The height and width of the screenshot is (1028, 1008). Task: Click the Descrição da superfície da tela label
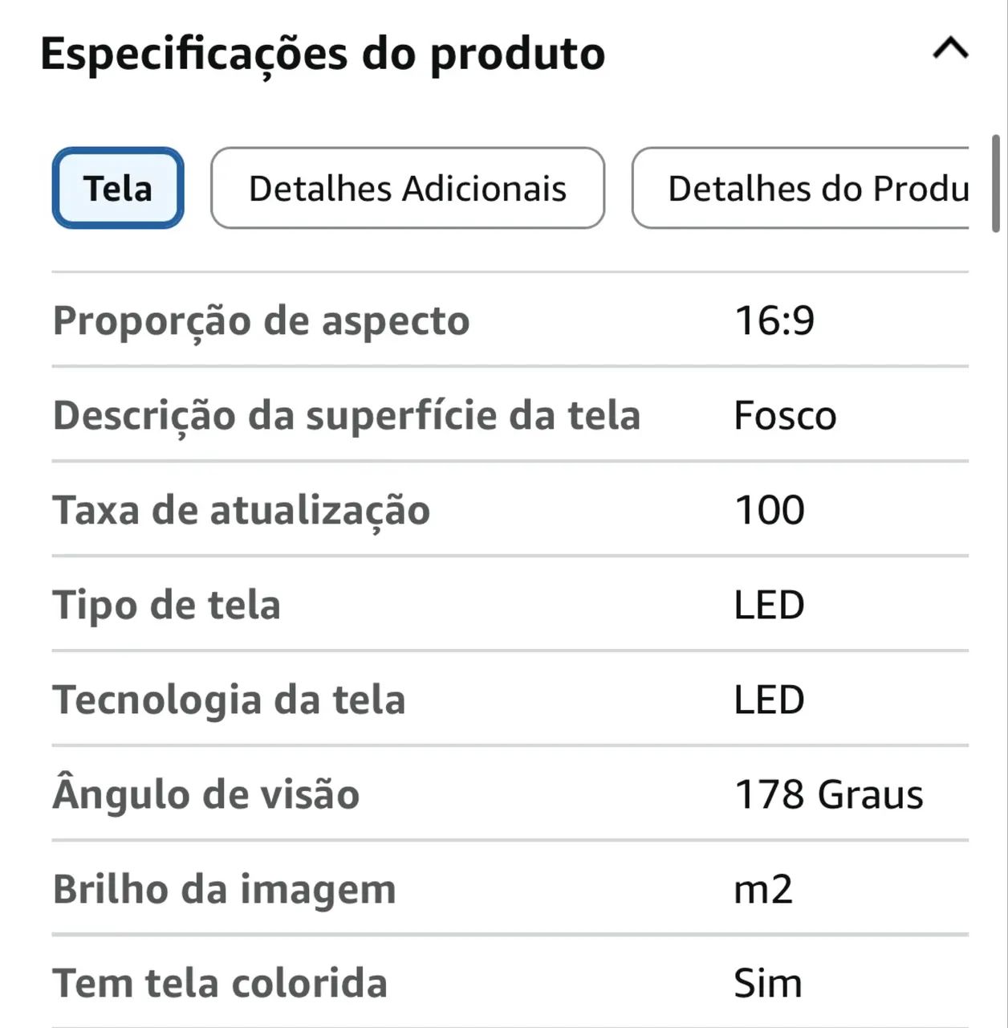(346, 415)
